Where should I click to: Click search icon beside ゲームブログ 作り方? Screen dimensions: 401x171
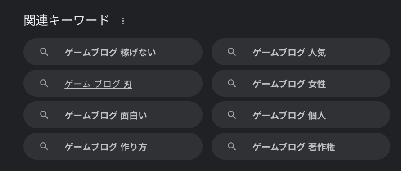pyautogui.click(x=44, y=146)
